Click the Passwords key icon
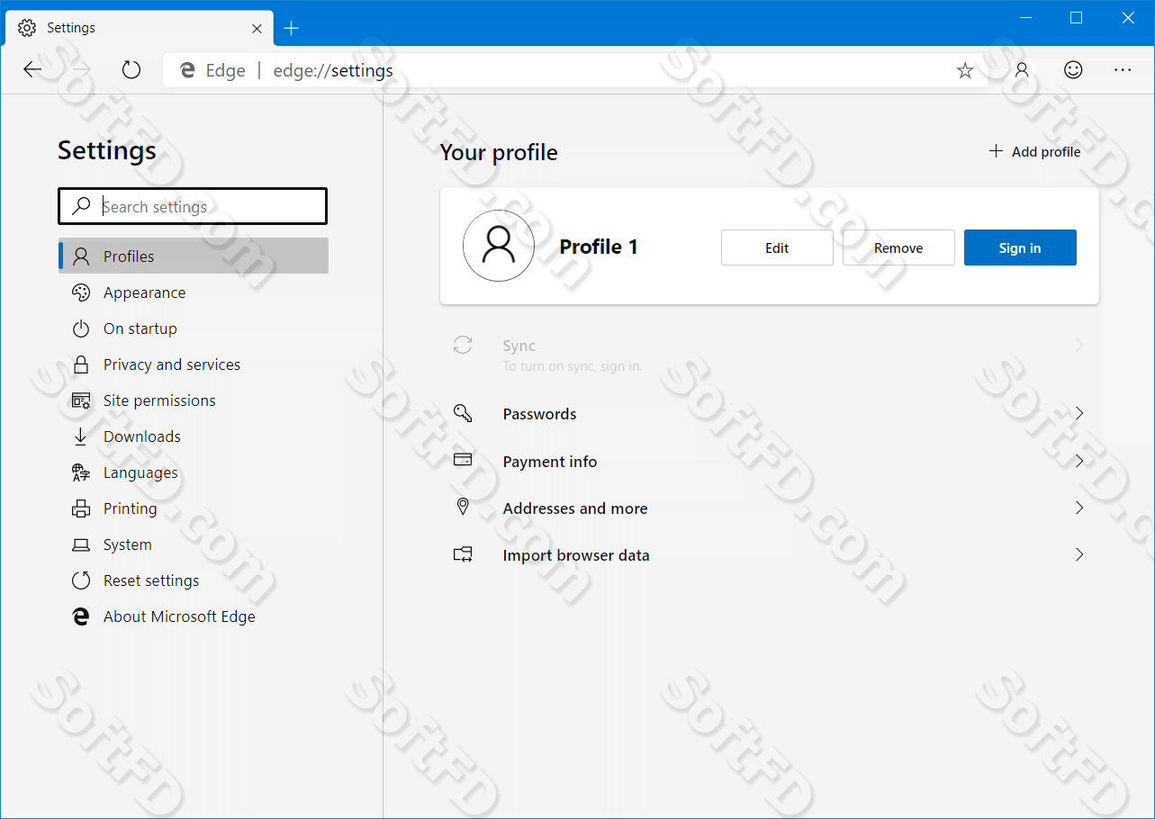This screenshot has height=819, width=1155. tap(463, 414)
